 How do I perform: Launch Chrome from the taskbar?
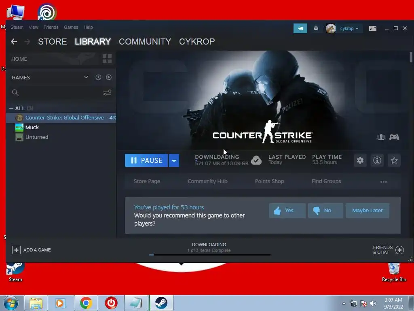point(86,303)
